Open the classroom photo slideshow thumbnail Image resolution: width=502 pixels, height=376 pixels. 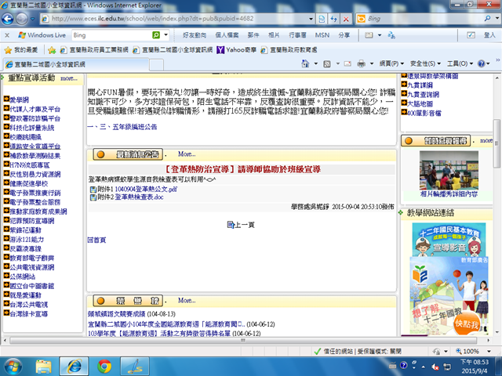point(449,171)
